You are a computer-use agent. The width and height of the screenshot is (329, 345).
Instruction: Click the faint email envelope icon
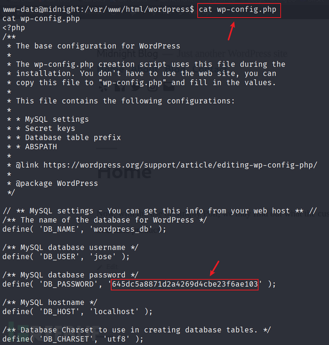coord(169,87)
